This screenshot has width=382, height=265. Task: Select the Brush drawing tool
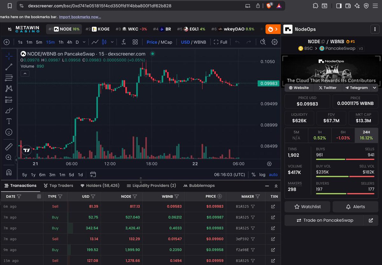pos(8,110)
